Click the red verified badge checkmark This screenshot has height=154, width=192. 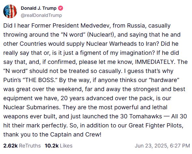coord(61,8)
